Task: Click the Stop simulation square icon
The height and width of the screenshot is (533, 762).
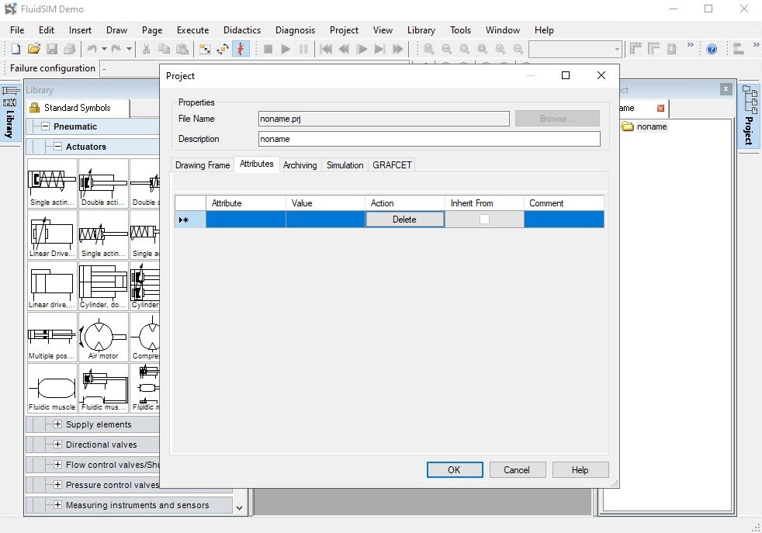Action: 268,49
